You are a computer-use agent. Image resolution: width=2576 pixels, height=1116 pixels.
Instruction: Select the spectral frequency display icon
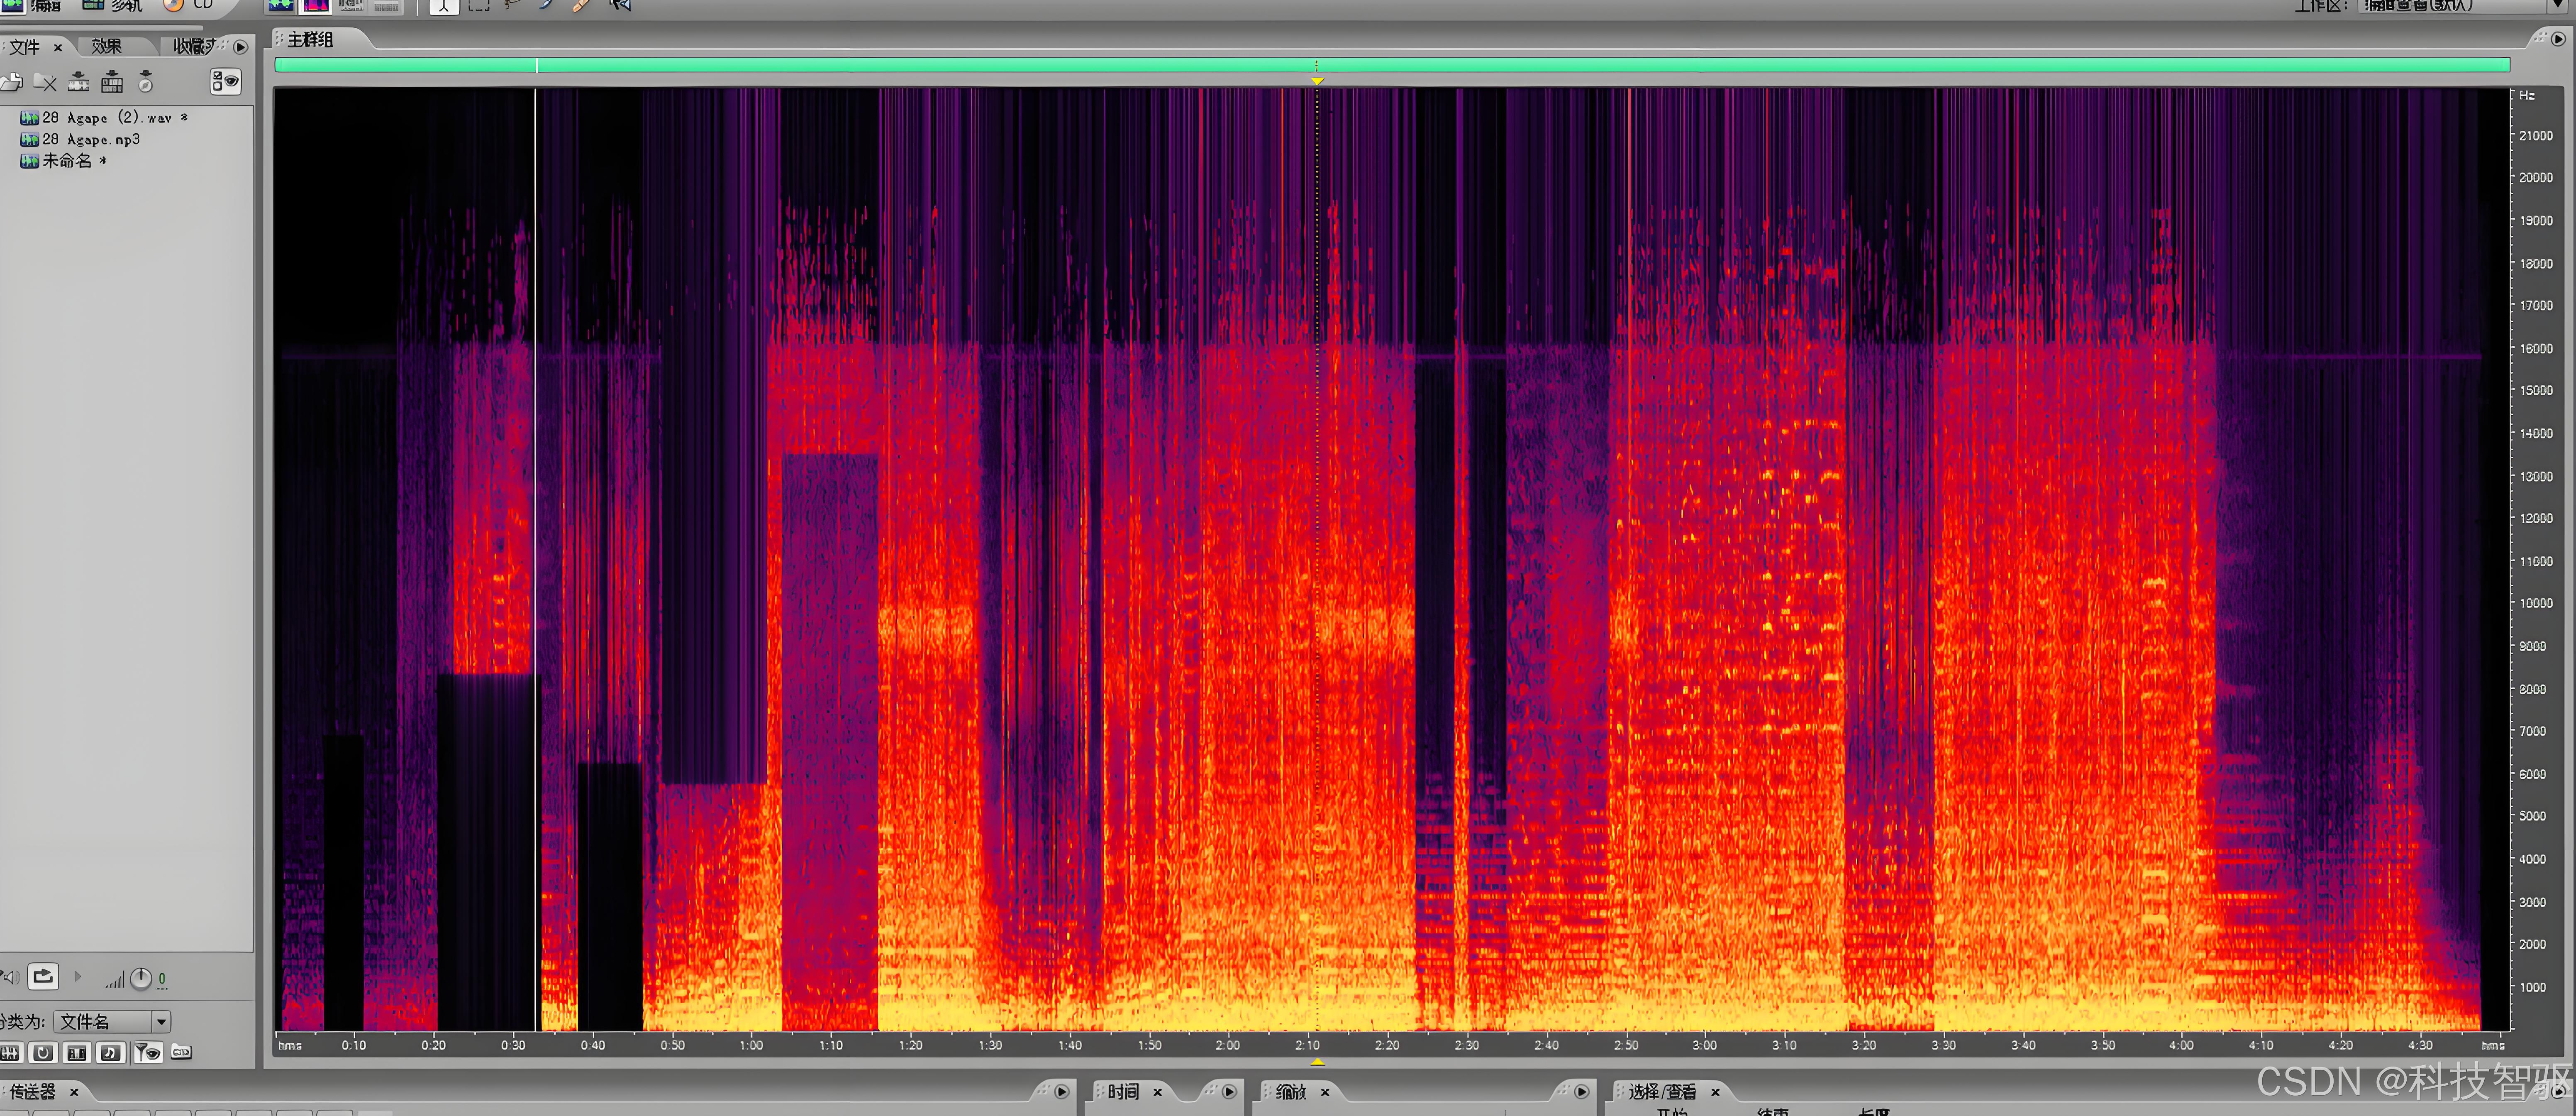(316, 6)
